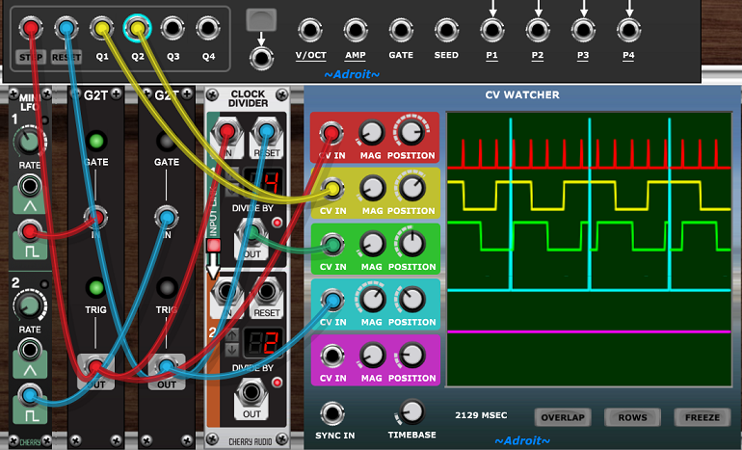The image size is (742, 450).
Task: Click the 2129 MSEC timebase readout
Action: [481, 415]
